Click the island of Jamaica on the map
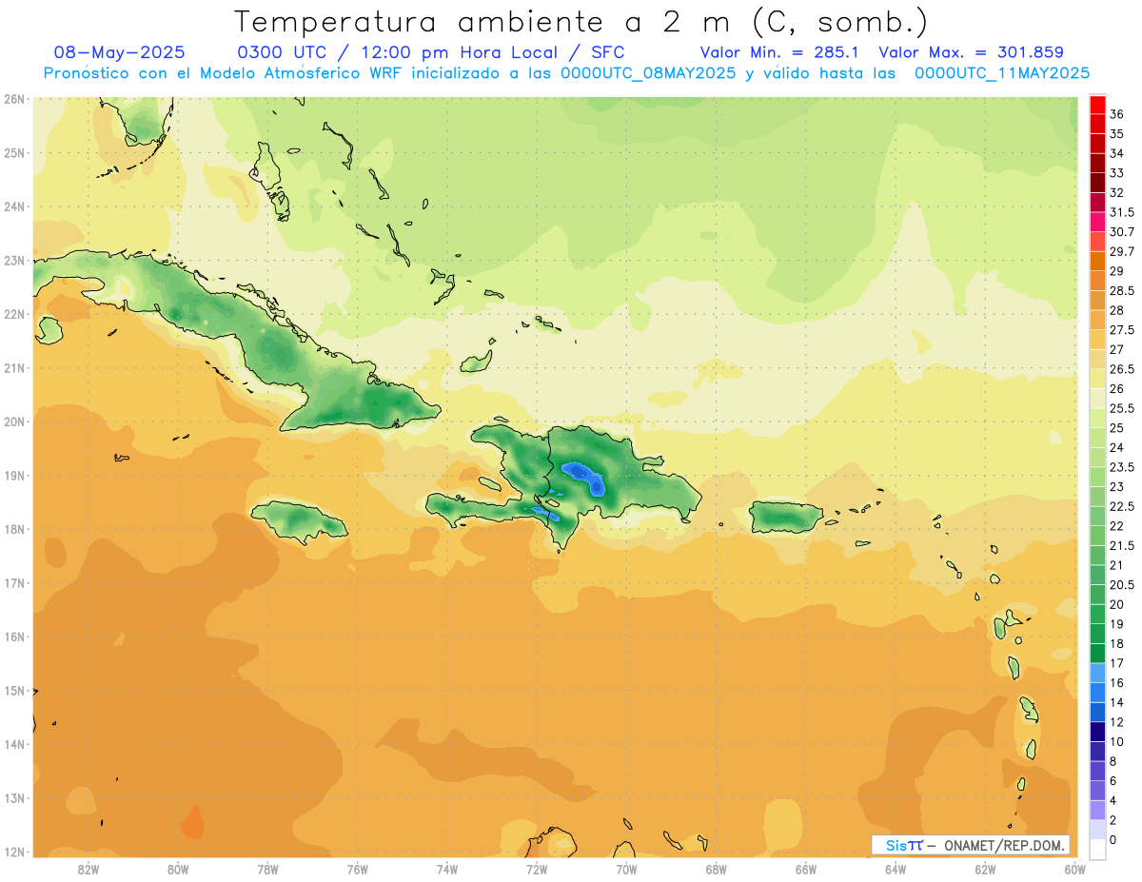 (299, 520)
